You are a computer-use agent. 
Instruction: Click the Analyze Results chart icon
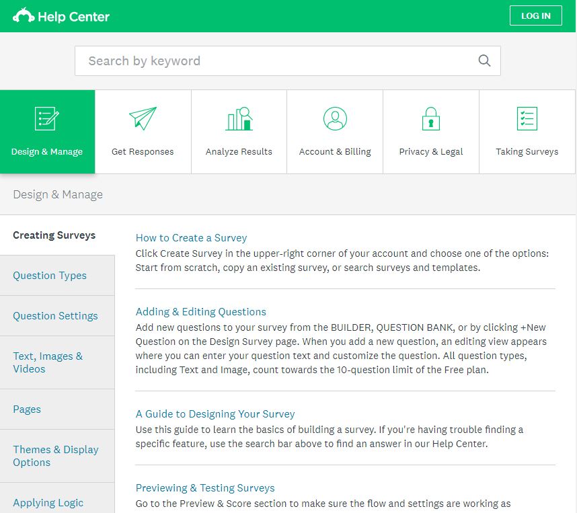[239, 119]
